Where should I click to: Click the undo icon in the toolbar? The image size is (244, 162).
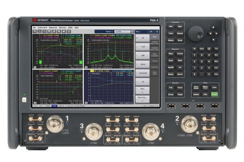(x=35, y=31)
